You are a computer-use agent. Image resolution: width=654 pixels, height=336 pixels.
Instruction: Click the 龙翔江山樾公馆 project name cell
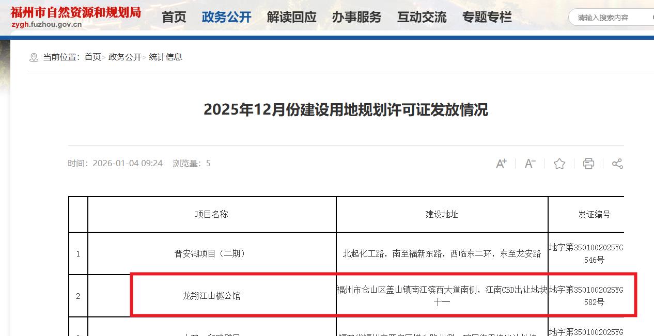211,296
